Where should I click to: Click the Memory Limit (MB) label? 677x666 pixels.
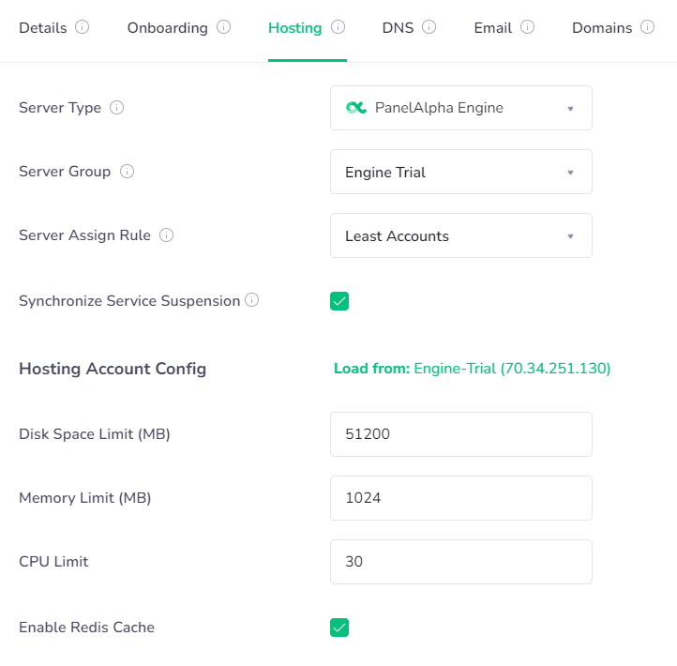(85, 497)
